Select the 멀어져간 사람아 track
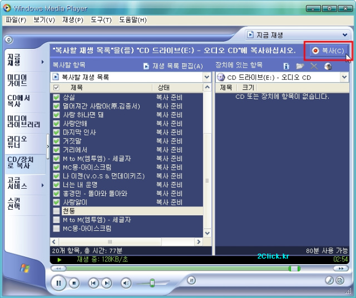 101,106
